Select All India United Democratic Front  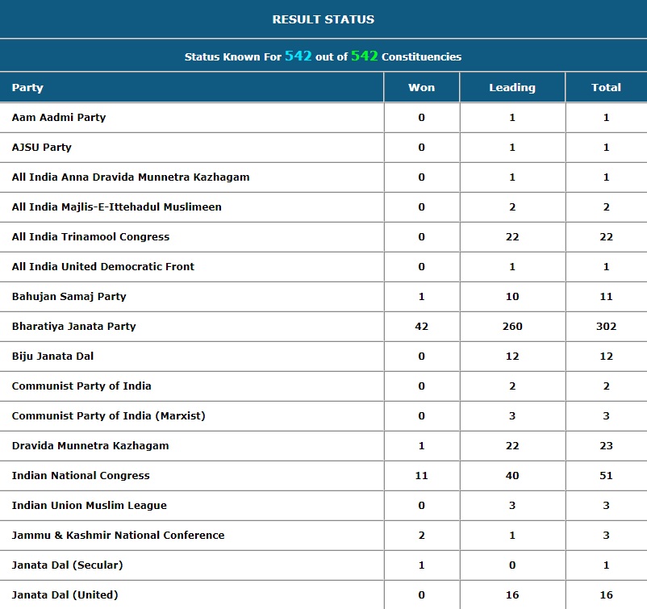pos(102,266)
